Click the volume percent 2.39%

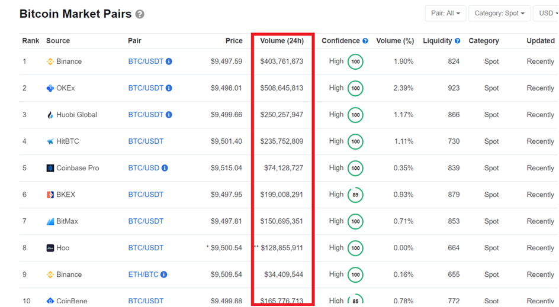coord(404,88)
